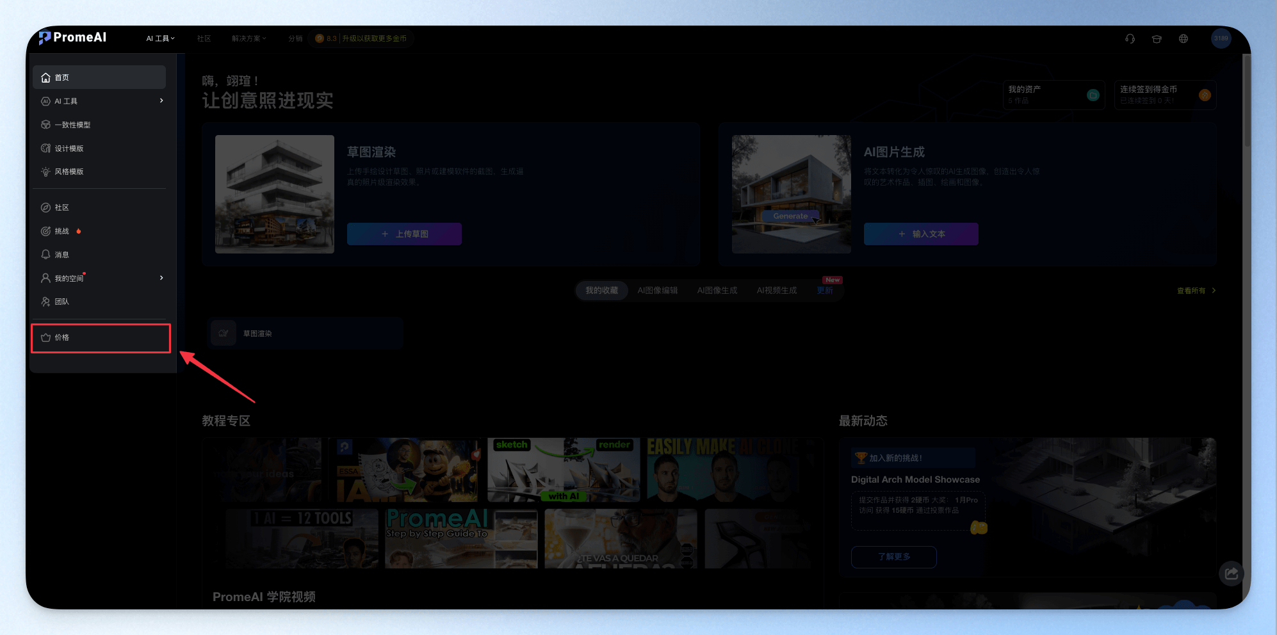Open customer support headset icon
Viewport: 1277px width, 635px height.
click(1130, 38)
